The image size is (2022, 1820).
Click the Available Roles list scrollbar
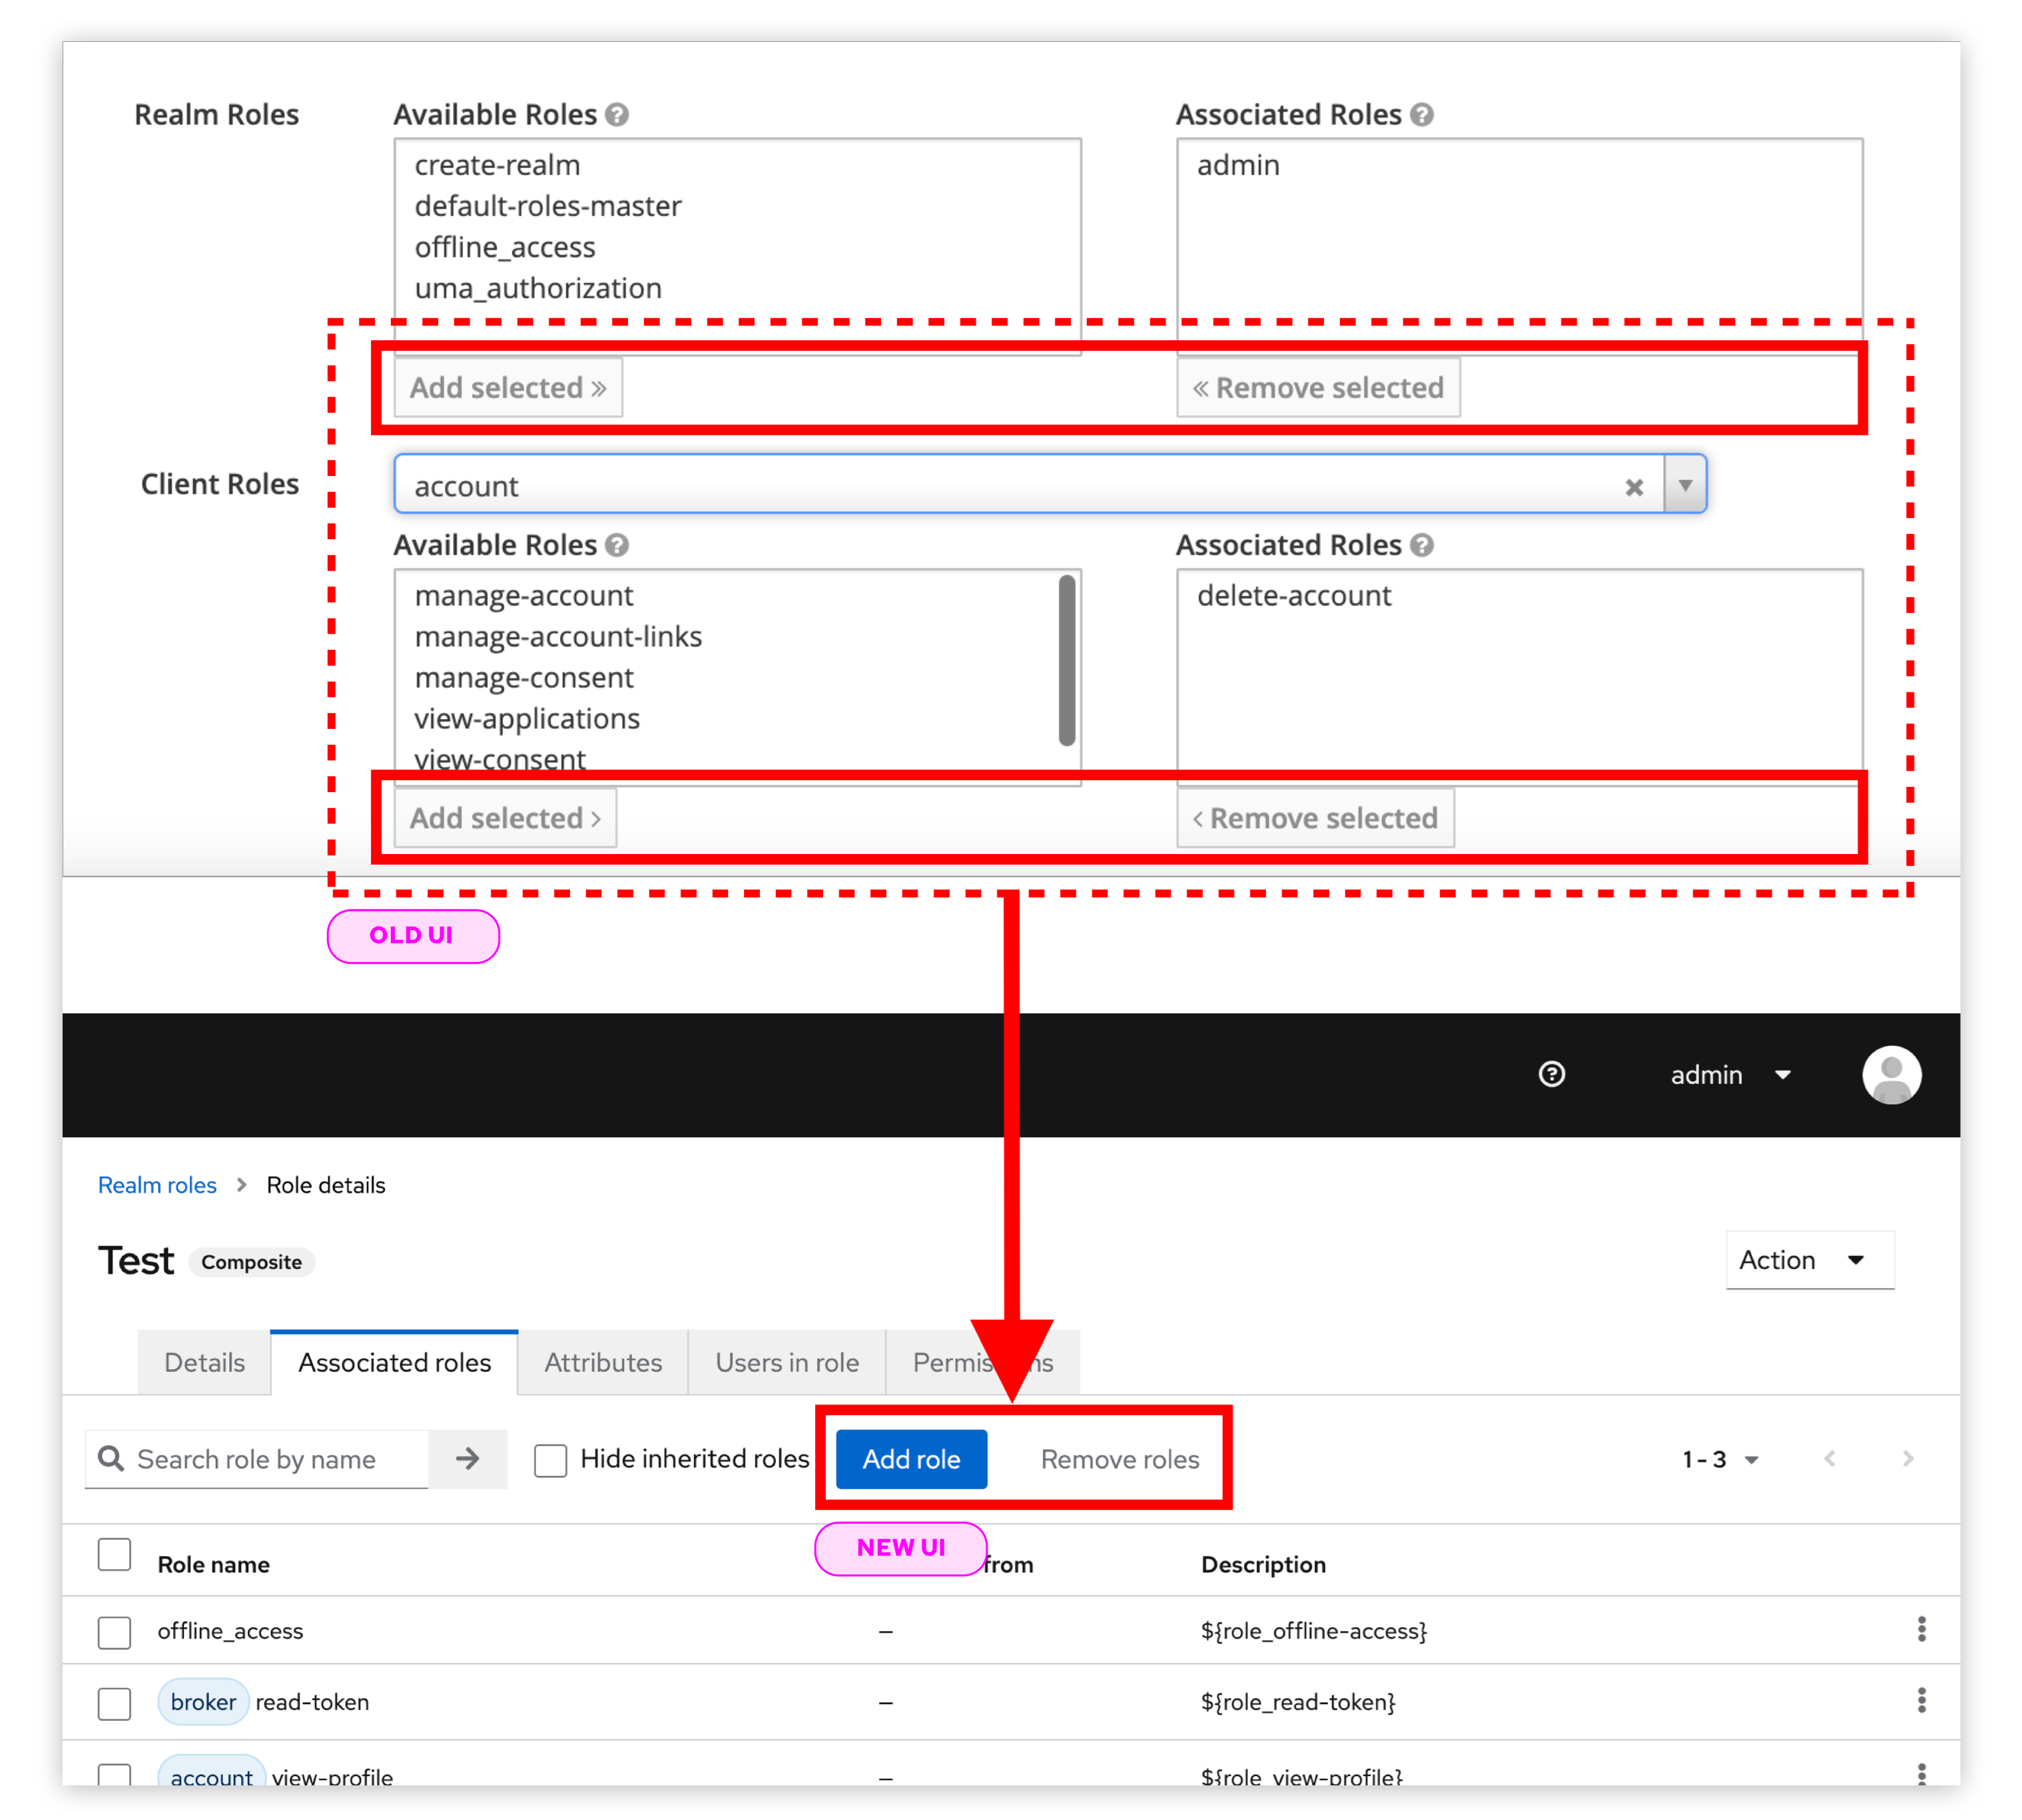click(1066, 660)
